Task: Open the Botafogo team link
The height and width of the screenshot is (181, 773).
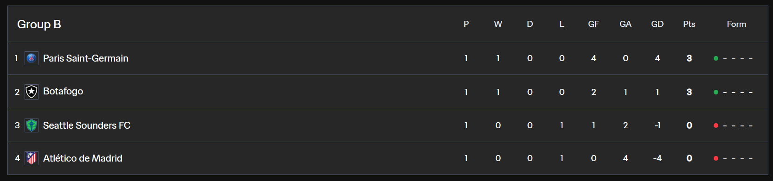Action: coord(63,91)
